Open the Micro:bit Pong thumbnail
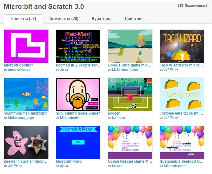The image size is (212, 174). click(78, 142)
